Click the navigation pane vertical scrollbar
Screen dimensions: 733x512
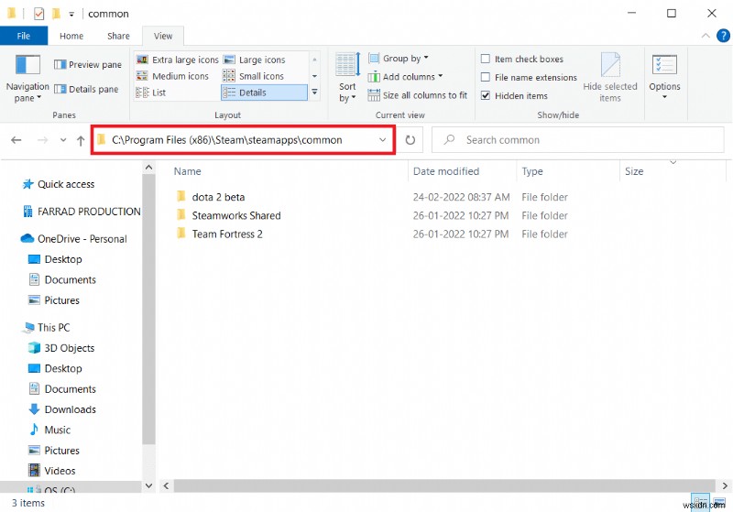pyautogui.click(x=148, y=309)
